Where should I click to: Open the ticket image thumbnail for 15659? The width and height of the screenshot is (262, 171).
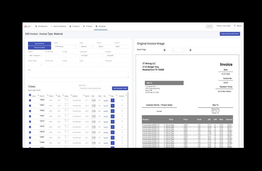[67, 100]
